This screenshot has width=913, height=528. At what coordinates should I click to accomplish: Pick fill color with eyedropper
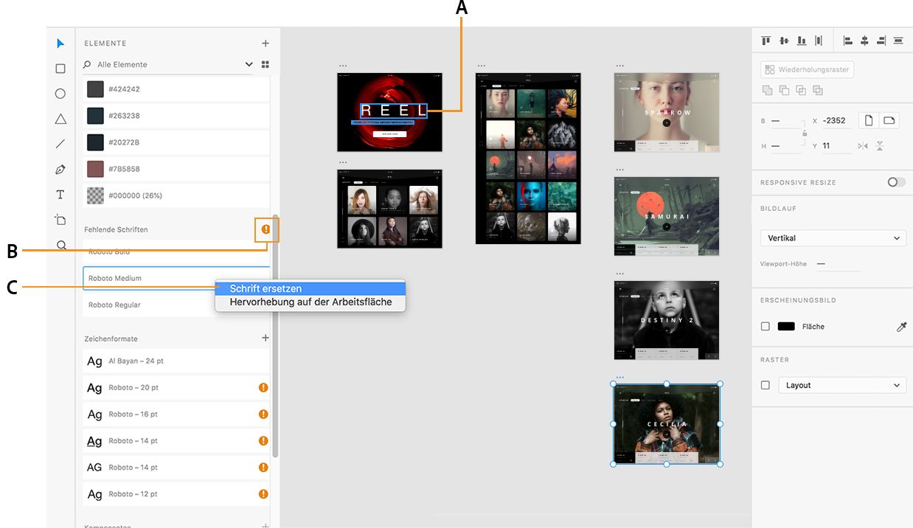[901, 326]
